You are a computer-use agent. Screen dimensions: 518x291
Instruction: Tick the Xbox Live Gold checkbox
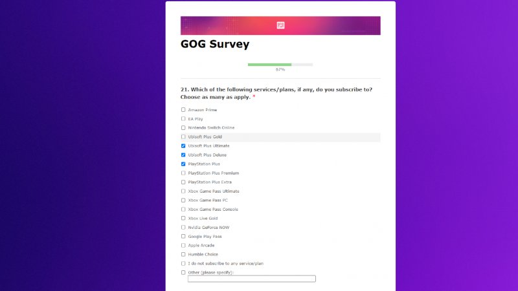click(183, 219)
